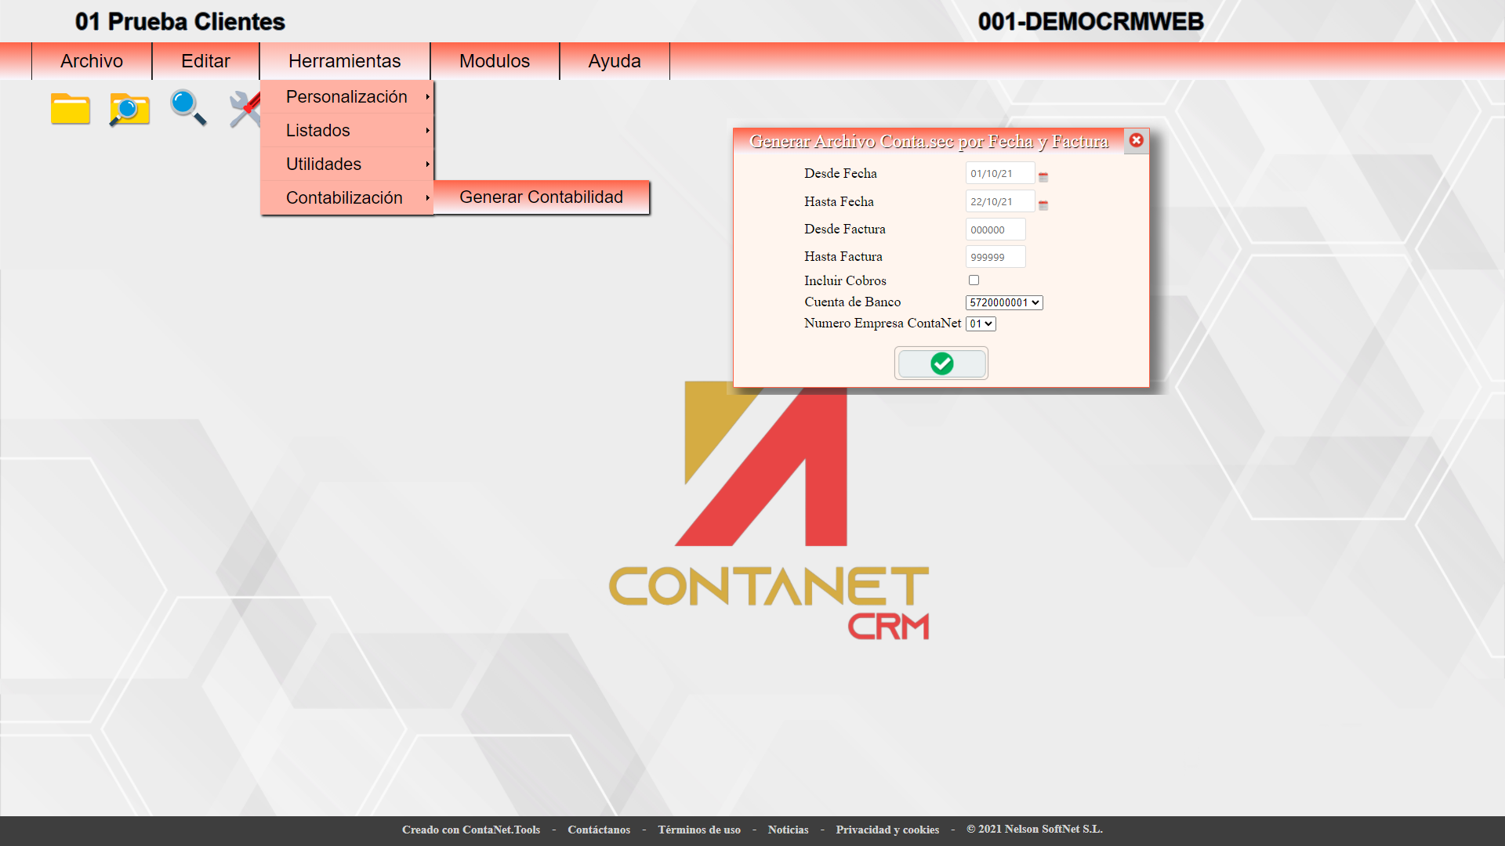The width and height of the screenshot is (1505, 846).
Task: Open calendar picker next to Hasta Fecha
Action: (x=1043, y=205)
